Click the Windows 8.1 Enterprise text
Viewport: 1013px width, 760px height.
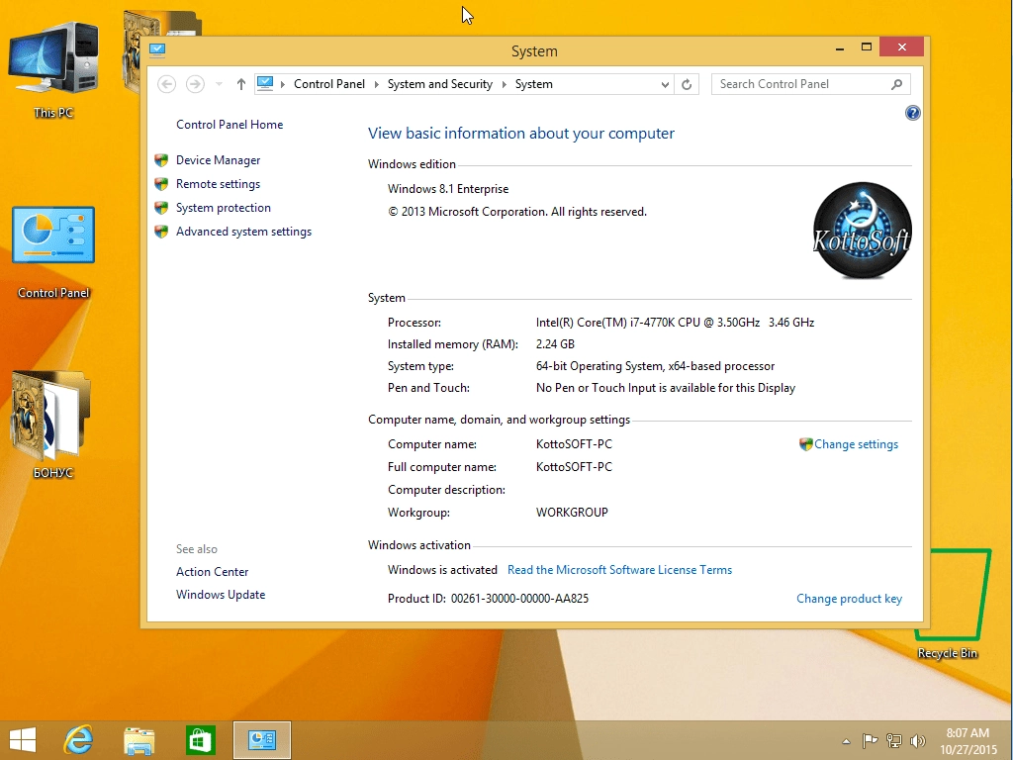[448, 189]
